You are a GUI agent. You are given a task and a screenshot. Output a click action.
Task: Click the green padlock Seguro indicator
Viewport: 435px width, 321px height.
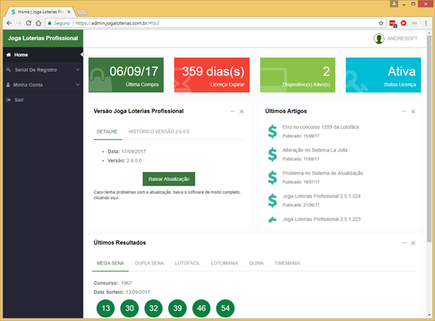(x=58, y=23)
